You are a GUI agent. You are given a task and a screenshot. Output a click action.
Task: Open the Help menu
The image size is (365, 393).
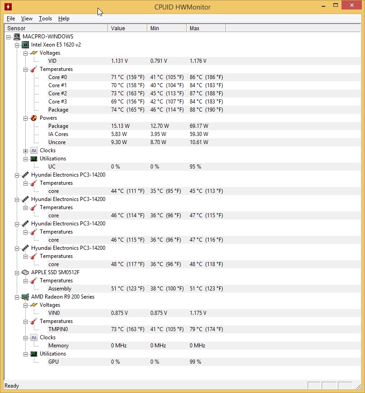click(64, 19)
